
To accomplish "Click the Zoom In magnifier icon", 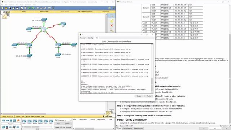I will [x=38, y=8].
